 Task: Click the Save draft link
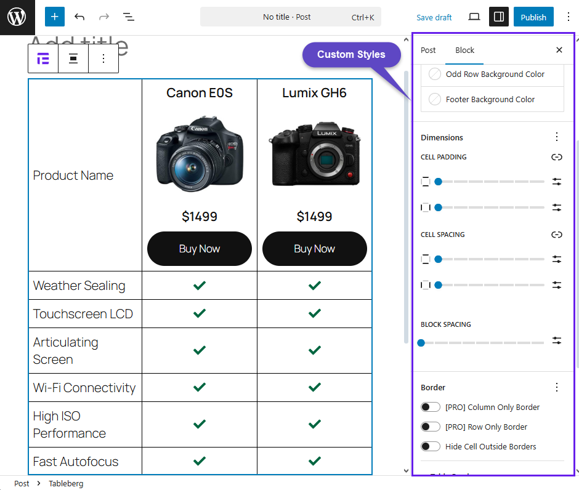pos(434,17)
